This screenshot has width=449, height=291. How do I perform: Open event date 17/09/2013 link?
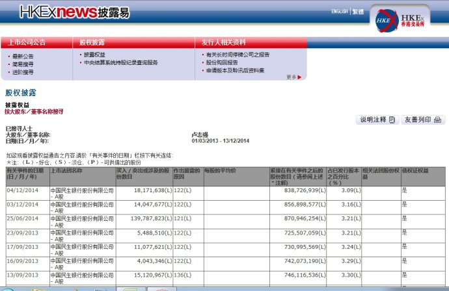click(x=22, y=247)
